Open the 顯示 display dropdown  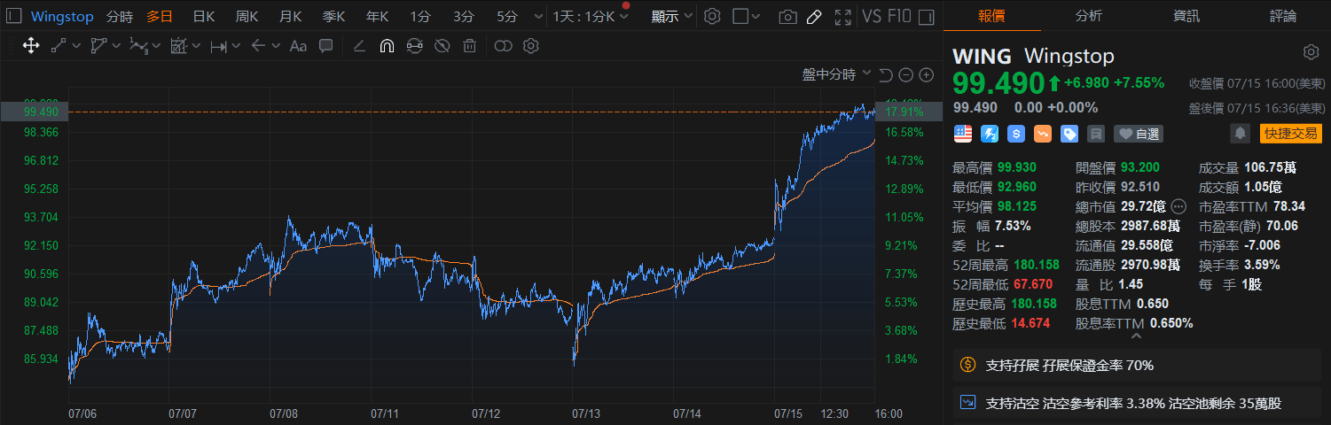(x=671, y=17)
